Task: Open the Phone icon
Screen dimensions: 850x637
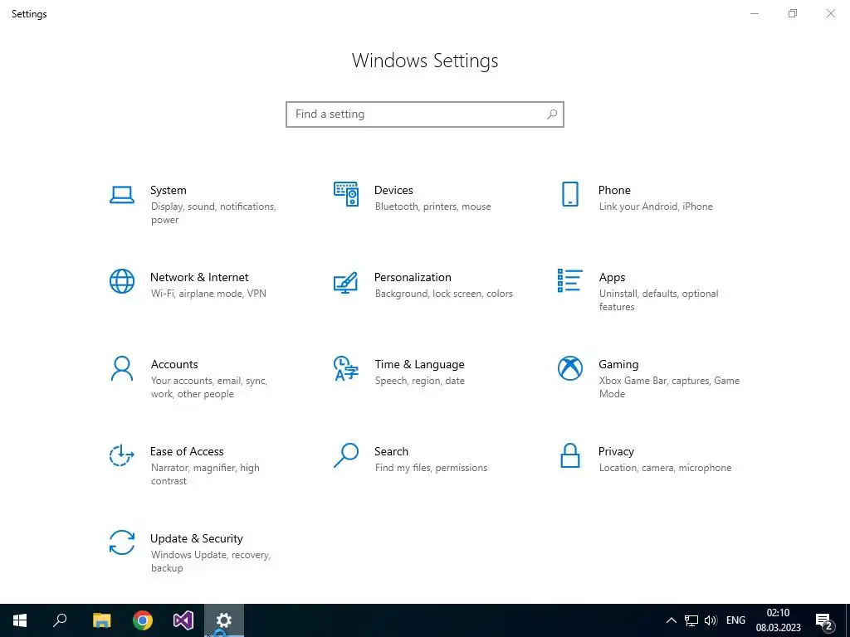Action: click(569, 194)
